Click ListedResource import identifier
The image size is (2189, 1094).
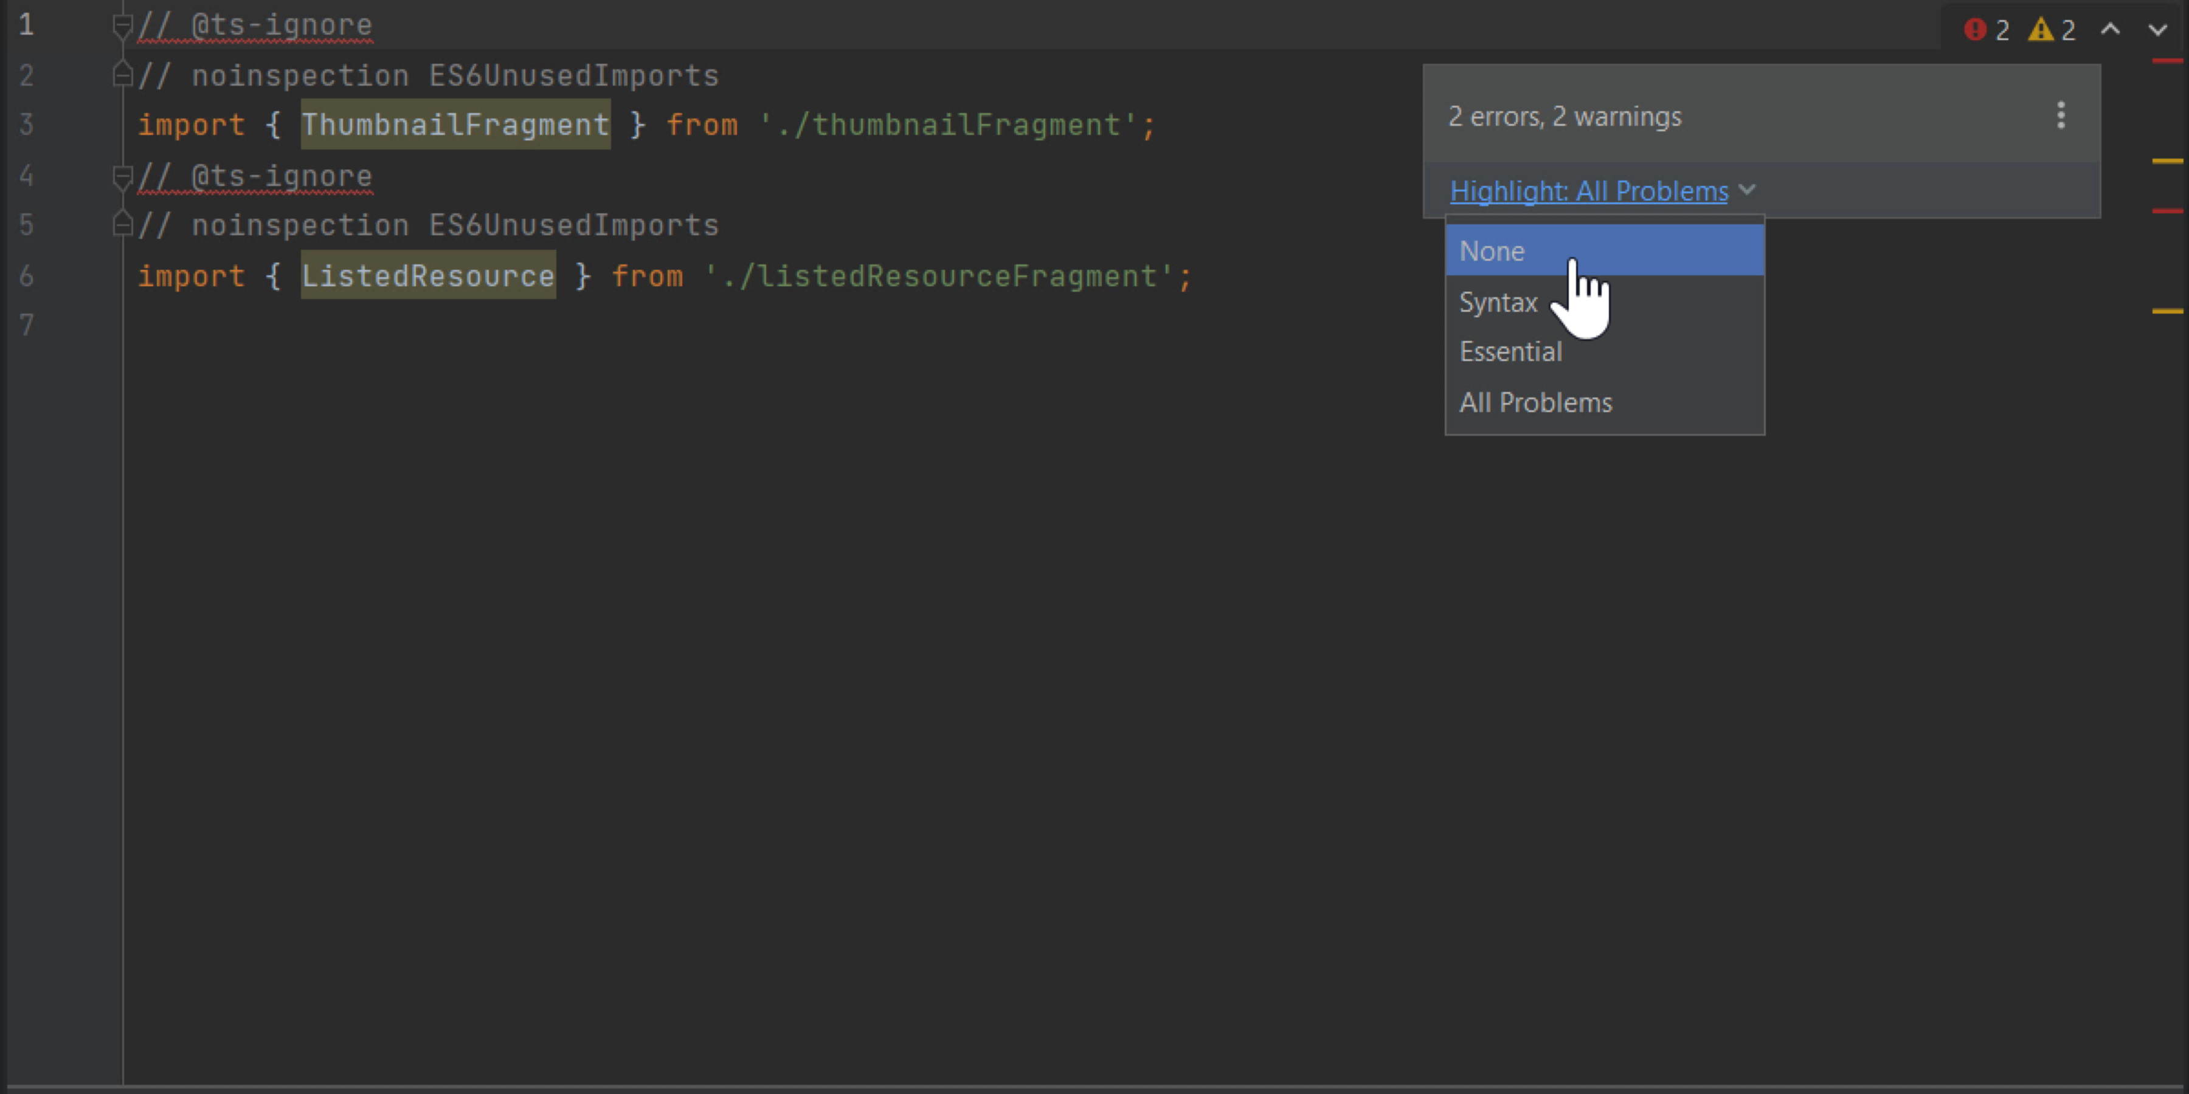(x=429, y=275)
